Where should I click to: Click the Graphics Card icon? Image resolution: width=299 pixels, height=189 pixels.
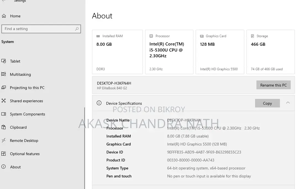click(x=202, y=36)
